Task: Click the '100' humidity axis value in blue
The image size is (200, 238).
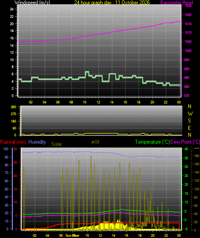Action: point(6,149)
